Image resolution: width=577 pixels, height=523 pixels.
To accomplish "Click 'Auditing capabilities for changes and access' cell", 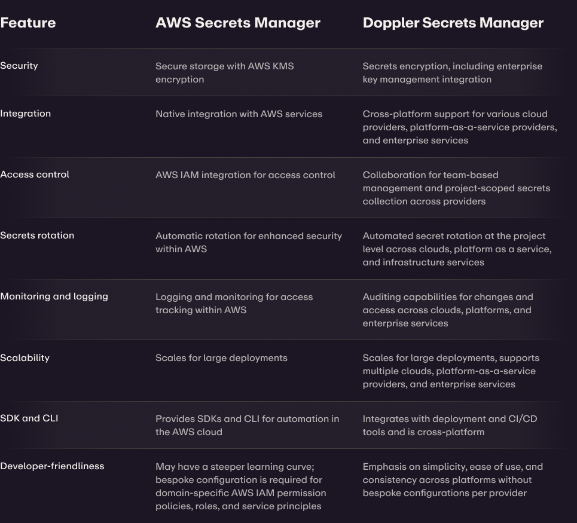I will (x=447, y=310).
